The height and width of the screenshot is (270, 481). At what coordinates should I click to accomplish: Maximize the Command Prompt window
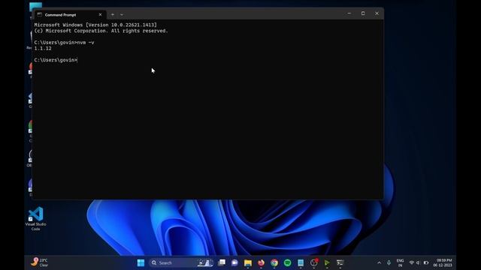363,13
